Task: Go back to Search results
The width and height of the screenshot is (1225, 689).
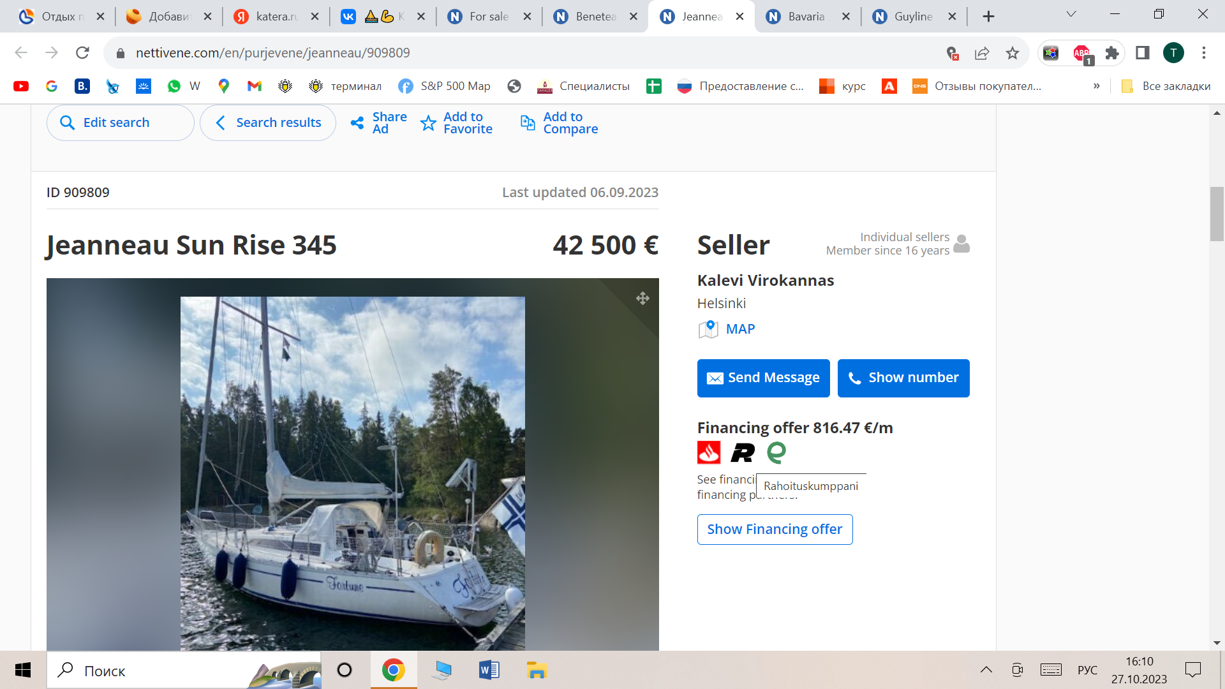Action: coord(268,123)
